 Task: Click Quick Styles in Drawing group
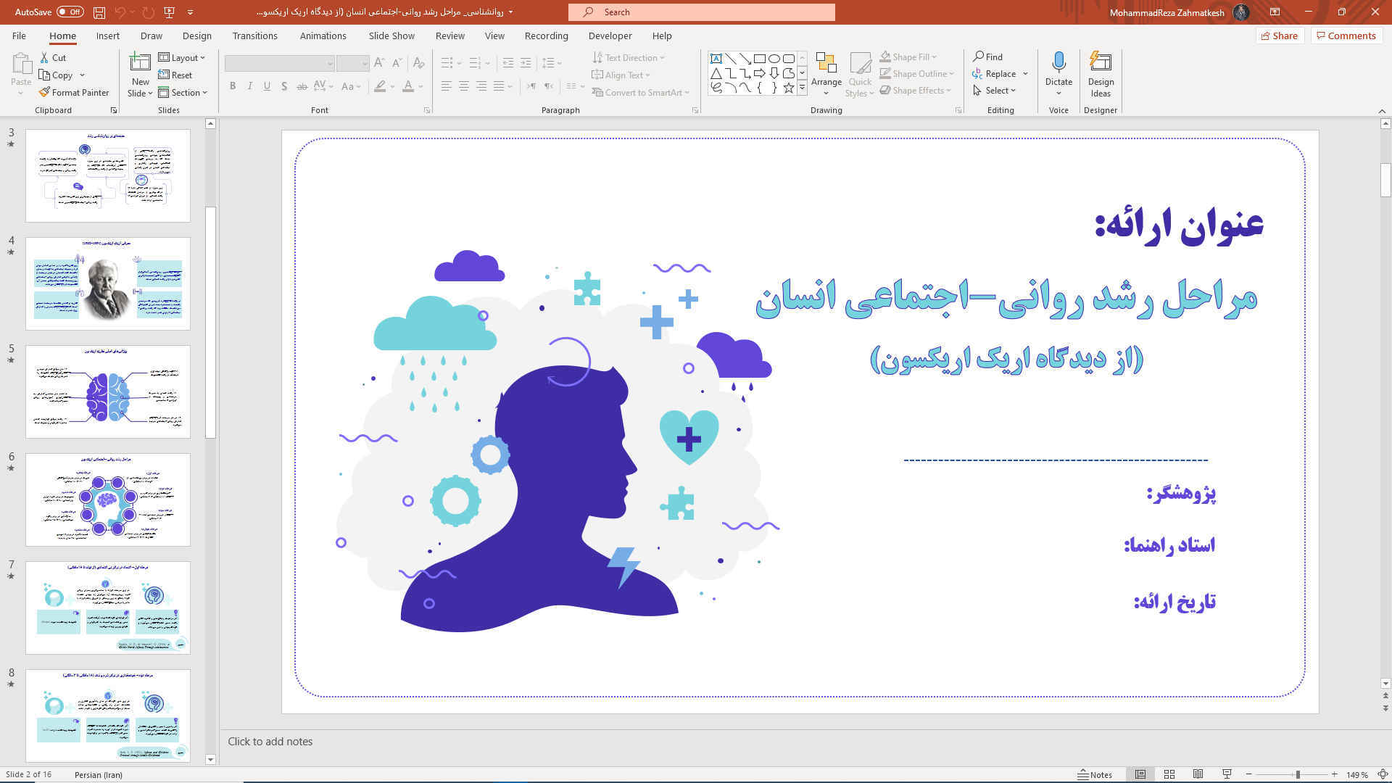coord(860,75)
